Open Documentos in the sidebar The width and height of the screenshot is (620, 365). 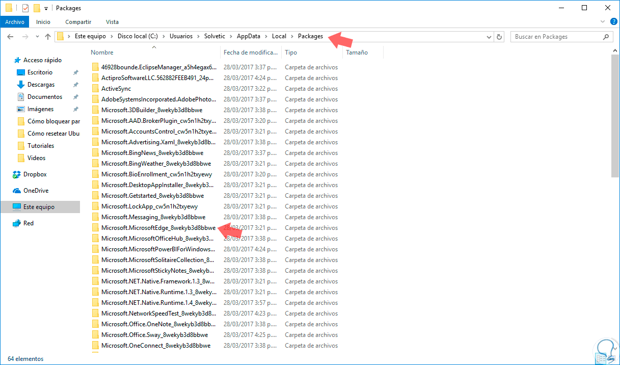click(45, 97)
